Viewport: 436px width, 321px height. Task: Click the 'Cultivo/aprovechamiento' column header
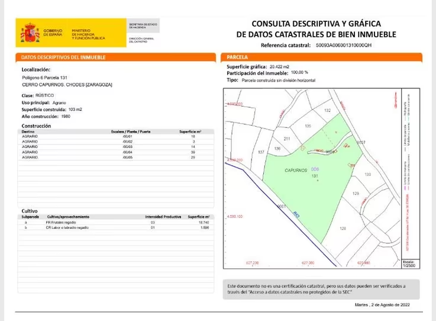point(68,217)
